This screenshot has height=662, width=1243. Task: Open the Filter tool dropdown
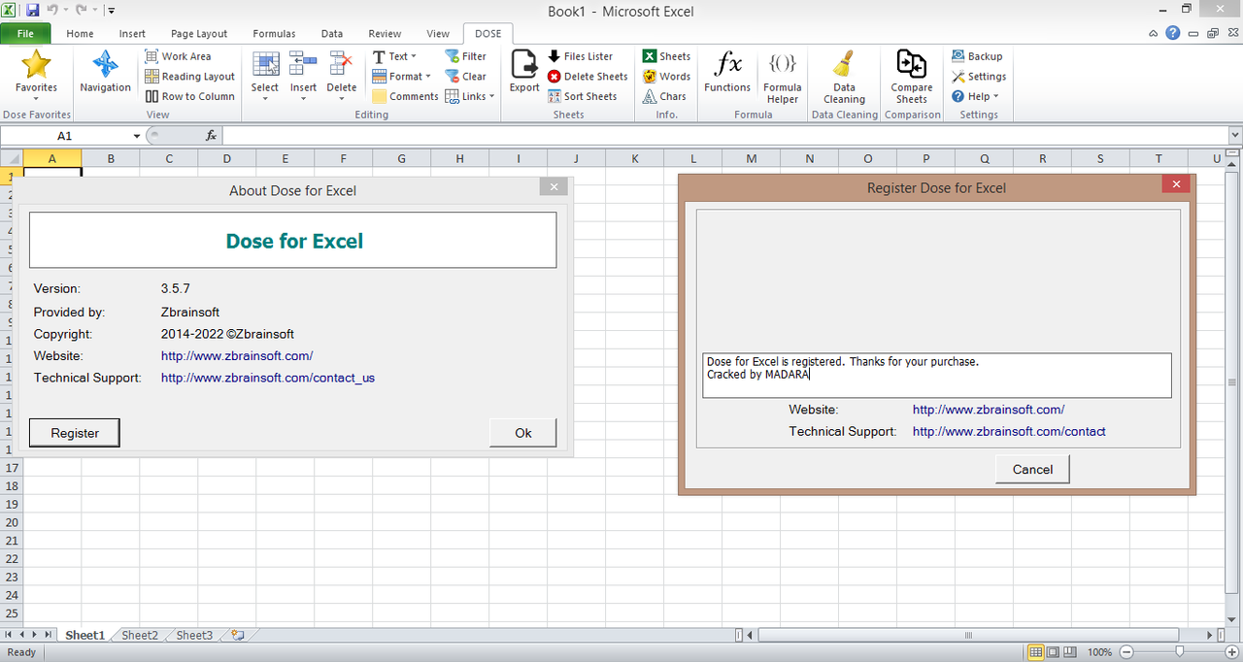pyautogui.click(x=466, y=56)
